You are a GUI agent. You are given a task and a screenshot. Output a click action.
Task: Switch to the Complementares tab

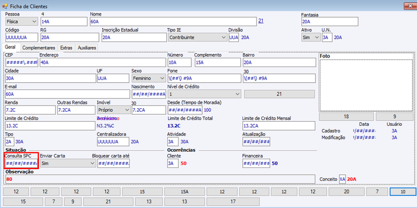pyautogui.click(x=39, y=48)
